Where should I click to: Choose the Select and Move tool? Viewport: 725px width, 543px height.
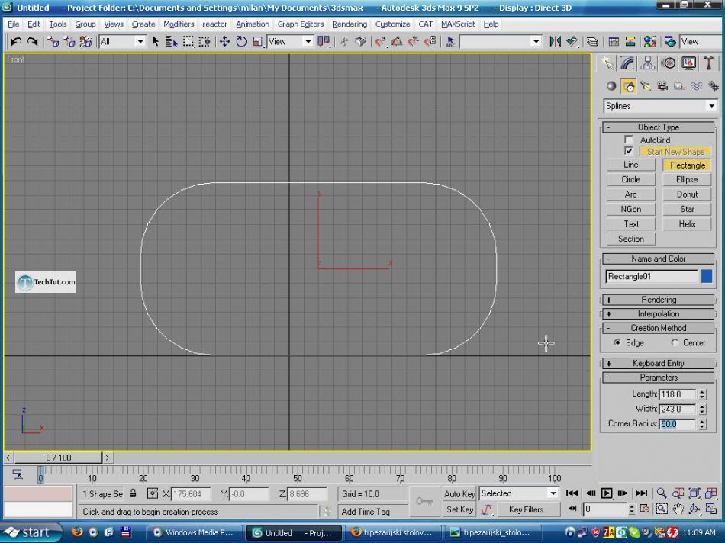[224, 42]
